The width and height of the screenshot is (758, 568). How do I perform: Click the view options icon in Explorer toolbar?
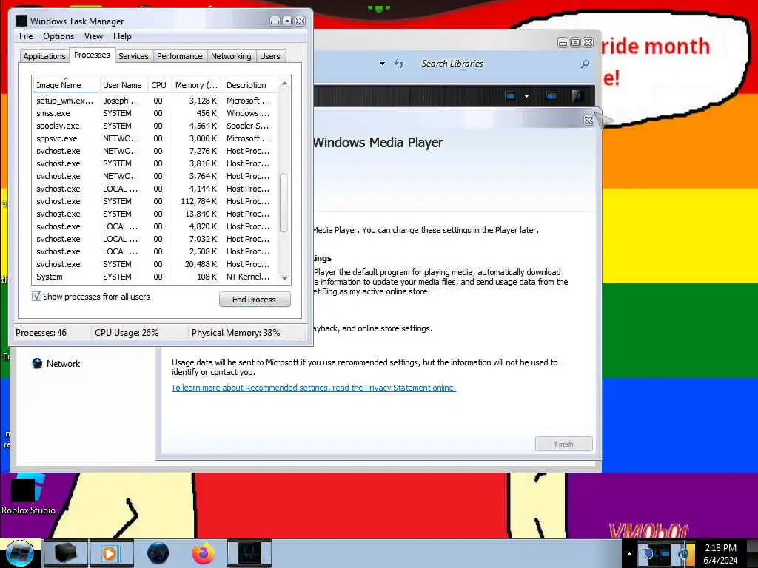[x=510, y=95]
